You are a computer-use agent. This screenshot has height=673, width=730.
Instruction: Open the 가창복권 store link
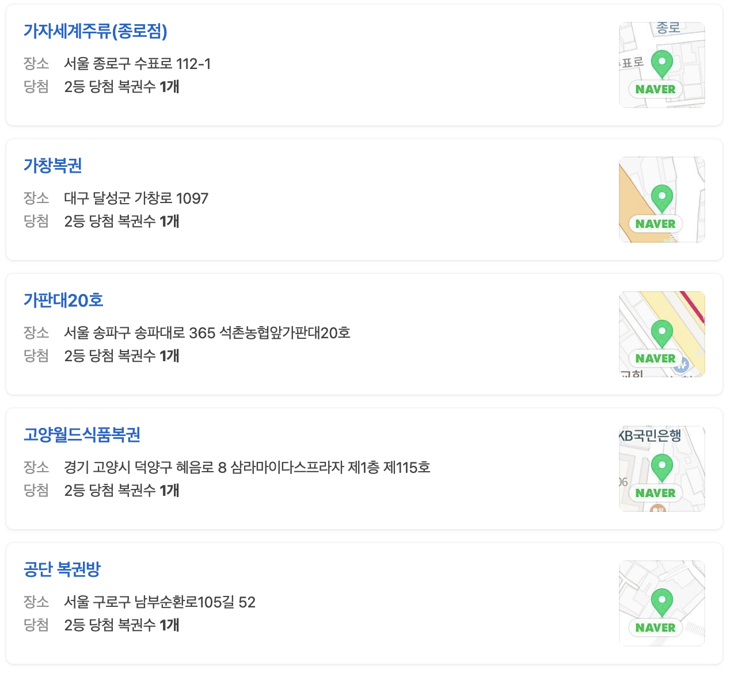click(53, 166)
